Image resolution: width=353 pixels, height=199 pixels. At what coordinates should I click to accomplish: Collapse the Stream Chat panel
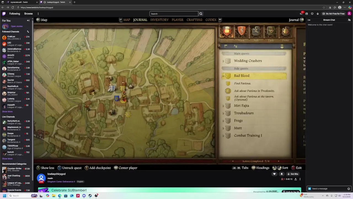[309, 20]
